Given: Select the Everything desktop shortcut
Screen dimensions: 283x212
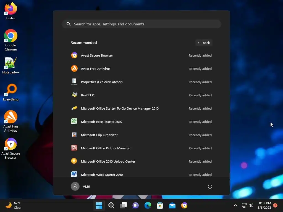Looking at the screenshot, I should pos(11,92).
